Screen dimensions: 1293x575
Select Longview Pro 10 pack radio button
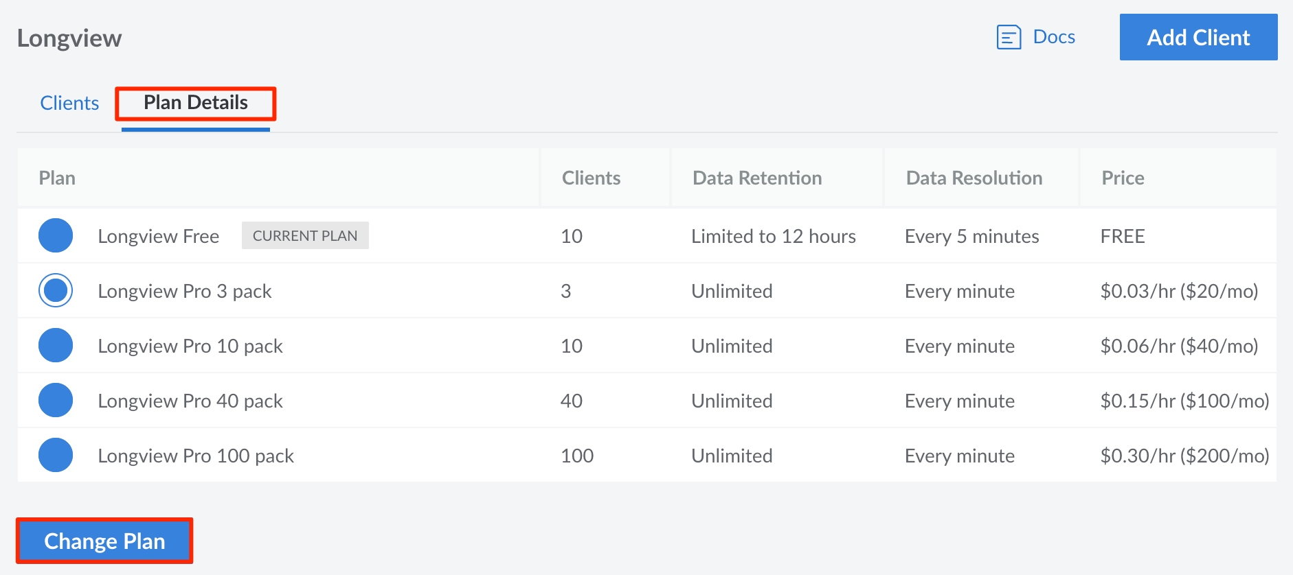(x=56, y=345)
